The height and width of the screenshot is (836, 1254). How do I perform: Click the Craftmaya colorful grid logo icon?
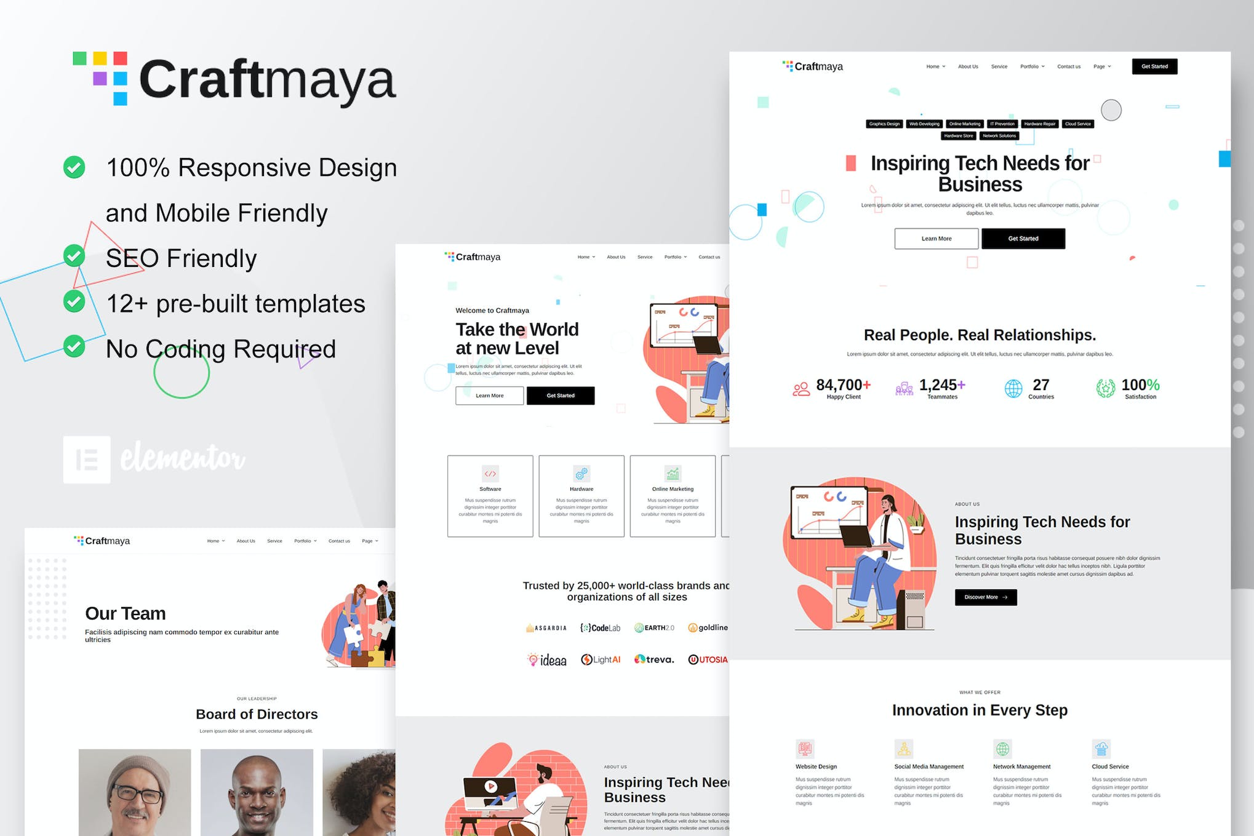coord(92,71)
